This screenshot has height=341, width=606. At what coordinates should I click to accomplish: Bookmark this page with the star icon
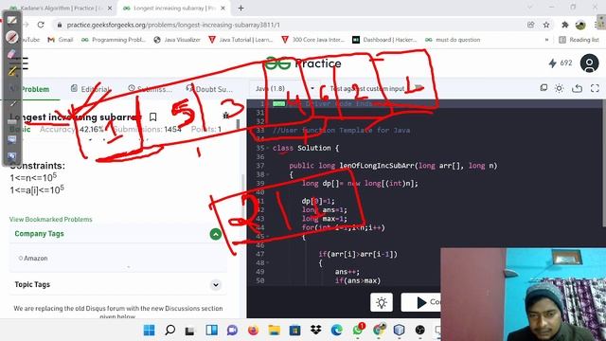tap(546, 25)
